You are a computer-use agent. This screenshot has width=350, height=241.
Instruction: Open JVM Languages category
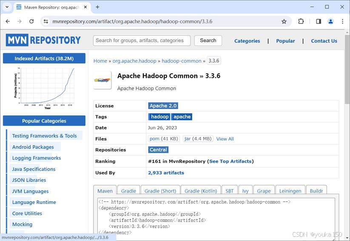point(30,191)
